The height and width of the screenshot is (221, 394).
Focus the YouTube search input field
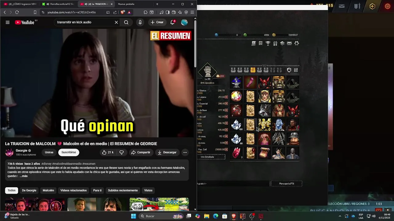point(85,22)
